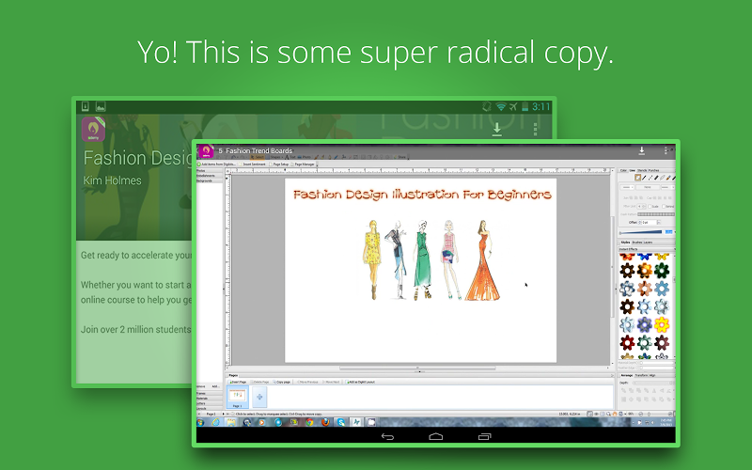The height and width of the screenshot is (470, 752).
Task: Open Page Setup from the toolbar
Action: point(280,164)
